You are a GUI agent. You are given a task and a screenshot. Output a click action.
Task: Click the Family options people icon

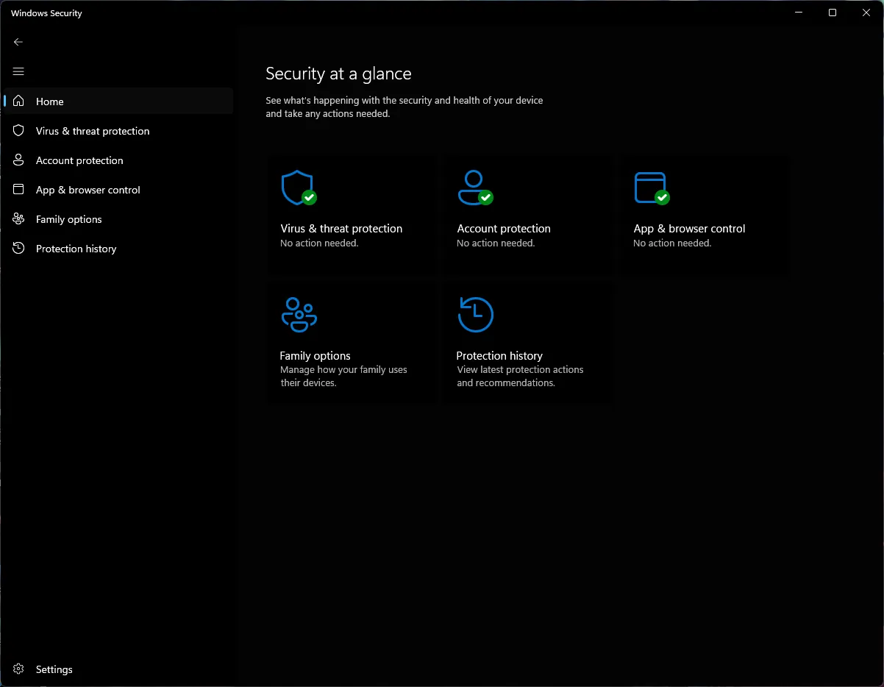tap(298, 313)
